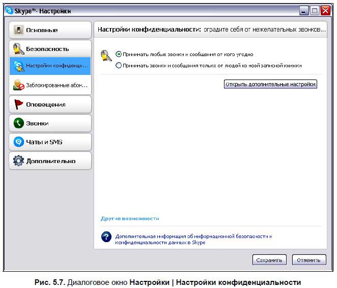Screen dimensions: 337x288
Task: Cancel changes with the Отменить button
Action: [x=308, y=260]
